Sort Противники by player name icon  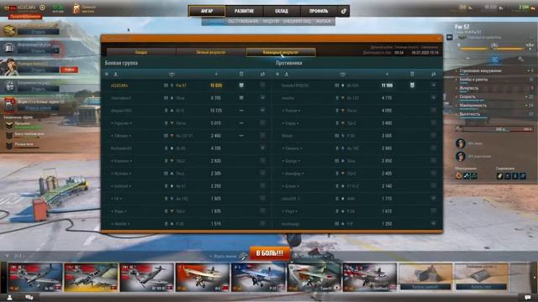pyautogui.click(x=287, y=74)
